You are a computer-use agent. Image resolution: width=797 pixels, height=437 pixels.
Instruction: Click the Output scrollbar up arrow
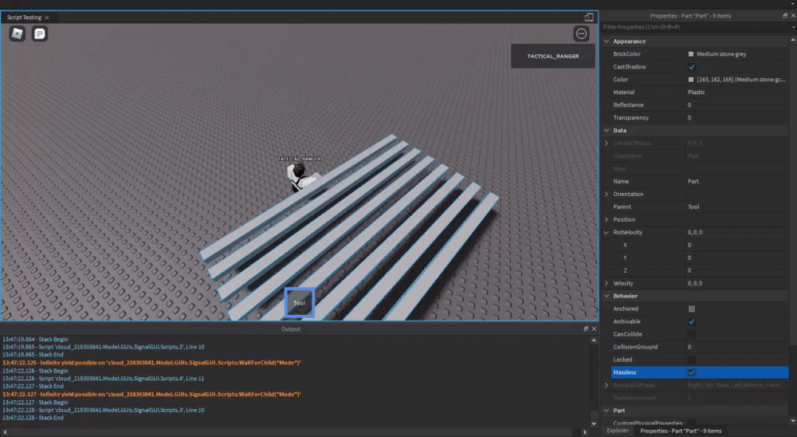(594, 341)
